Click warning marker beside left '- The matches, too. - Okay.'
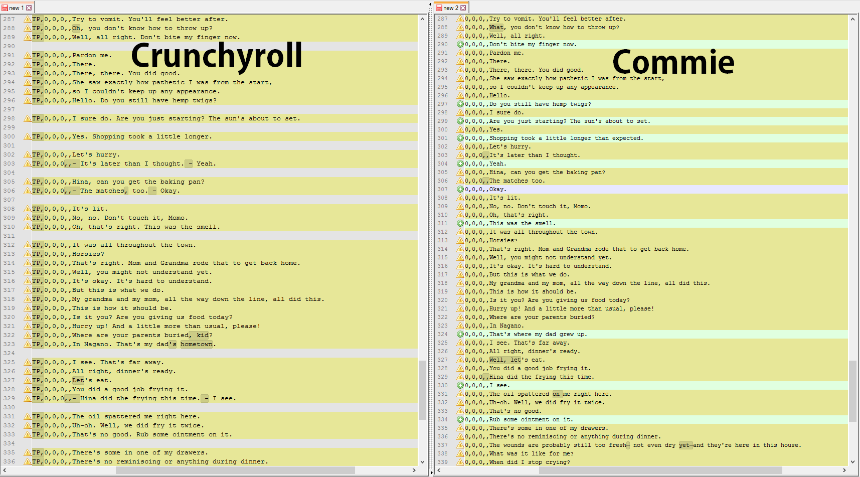This screenshot has height=477, width=860. tap(28, 191)
